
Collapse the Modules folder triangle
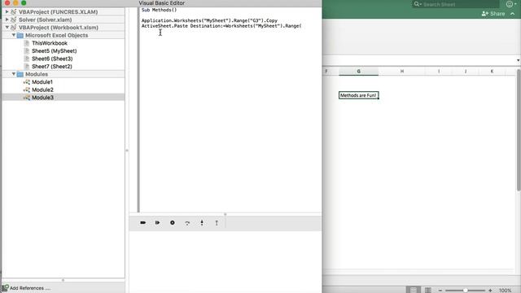click(x=14, y=74)
